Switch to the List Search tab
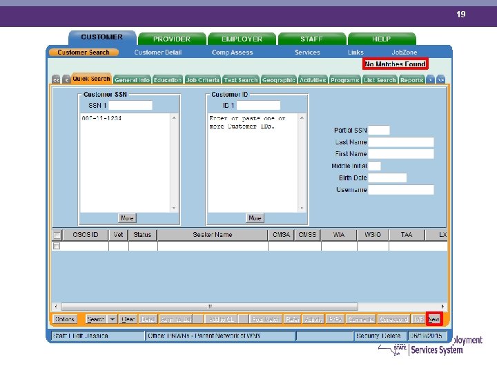The width and height of the screenshot is (497, 373). click(380, 80)
